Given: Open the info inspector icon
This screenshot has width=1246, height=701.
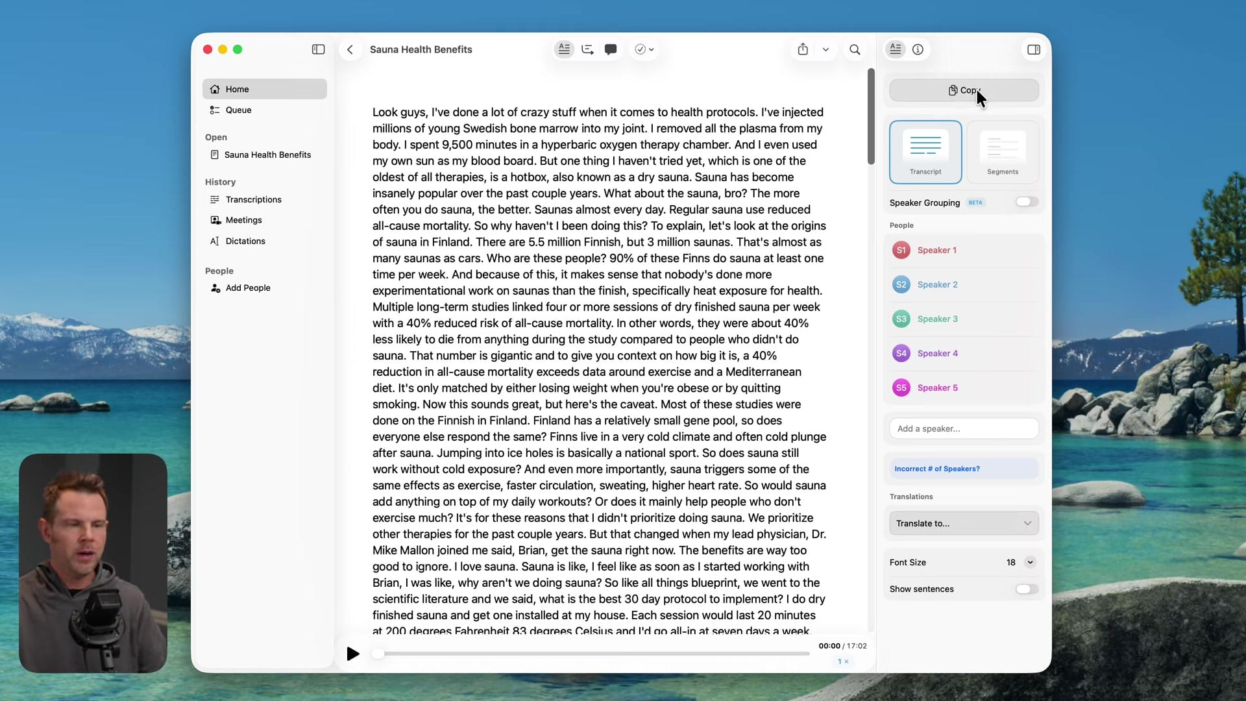Looking at the screenshot, I should click(x=918, y=49).
